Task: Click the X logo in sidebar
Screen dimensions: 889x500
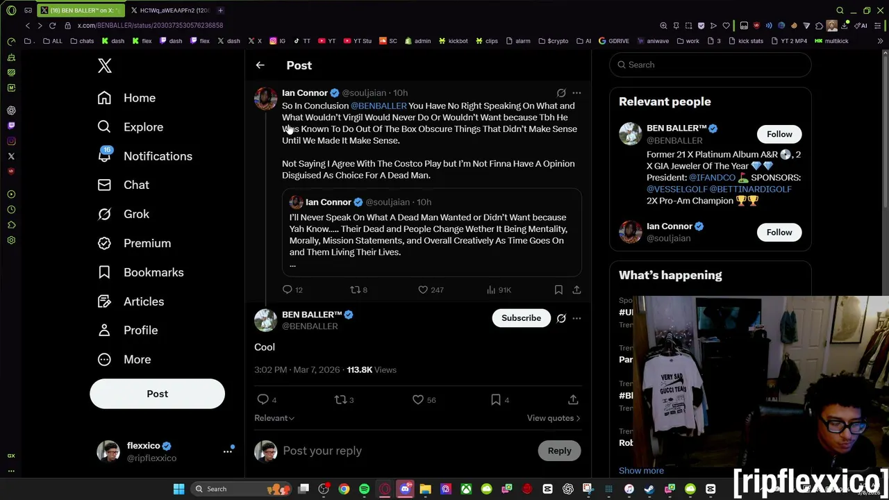Action: [104, 65]
